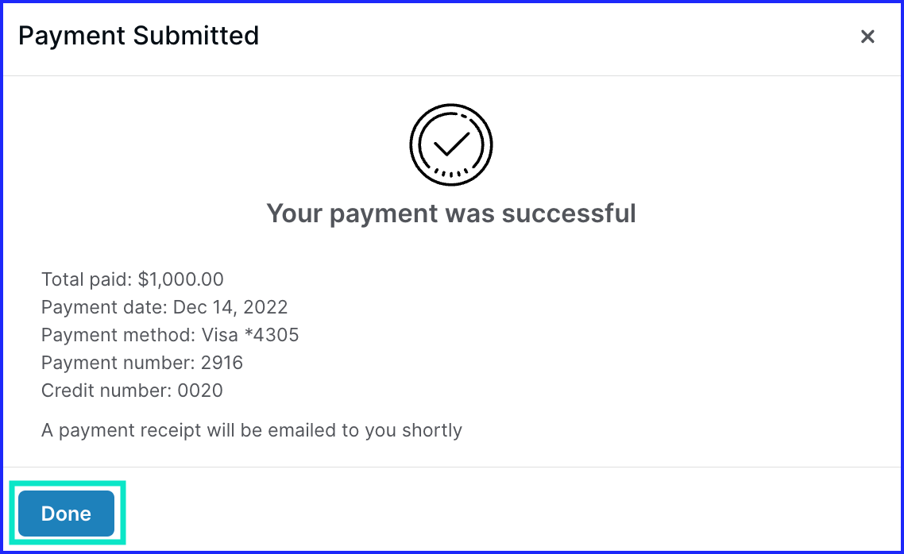The image size is (904, 554).
Task: Click the circular checkmark success icon
Action: coord(451,144)
